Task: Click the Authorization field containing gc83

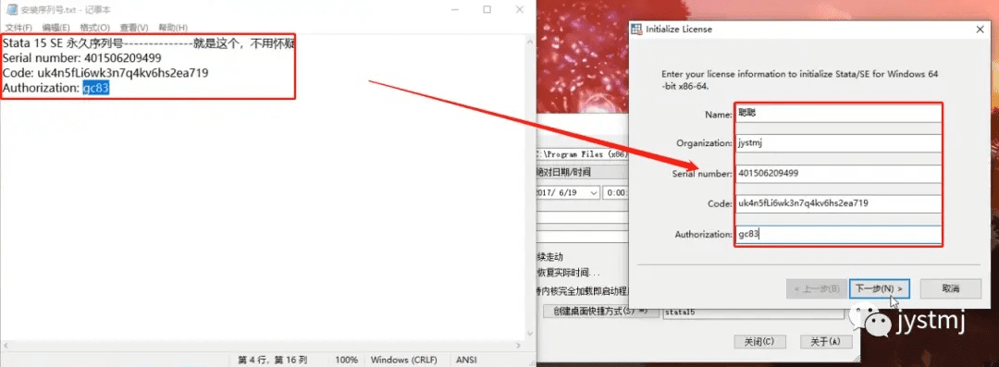Action: 838,235
